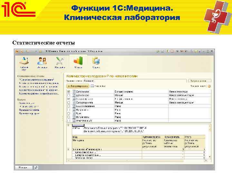Viewport: 232px width, 174px height.
Task: Click the horizontal scrollbar right arrow
Action: click(207, 160)
